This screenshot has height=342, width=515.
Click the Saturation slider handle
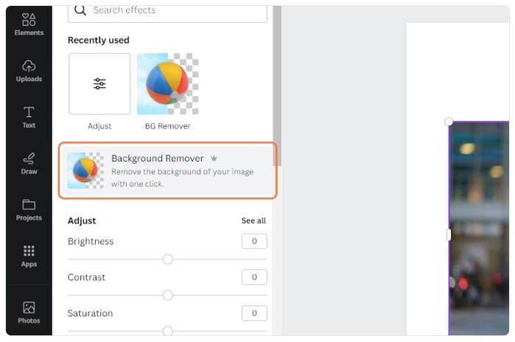[x=167, y=330]
